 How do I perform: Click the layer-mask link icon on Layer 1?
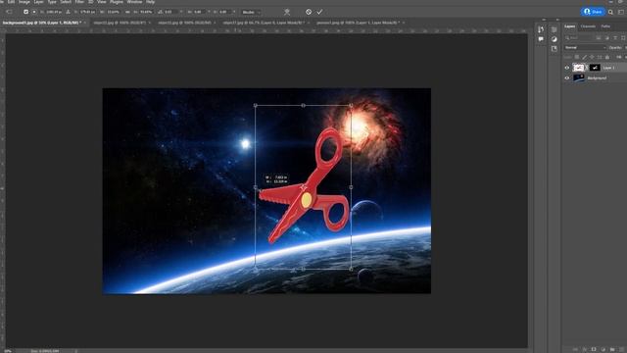(587, 68)
